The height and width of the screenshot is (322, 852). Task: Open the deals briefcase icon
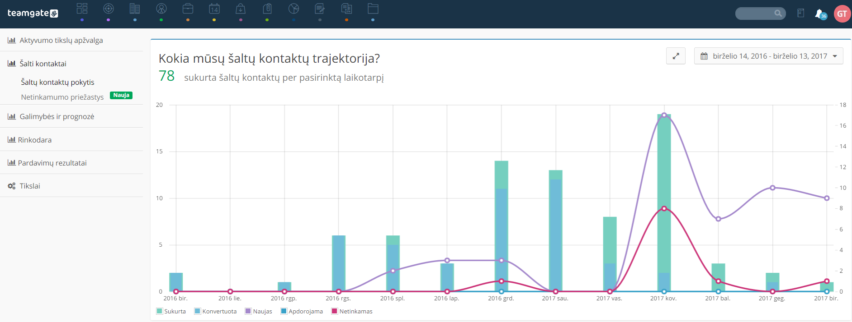188,9
